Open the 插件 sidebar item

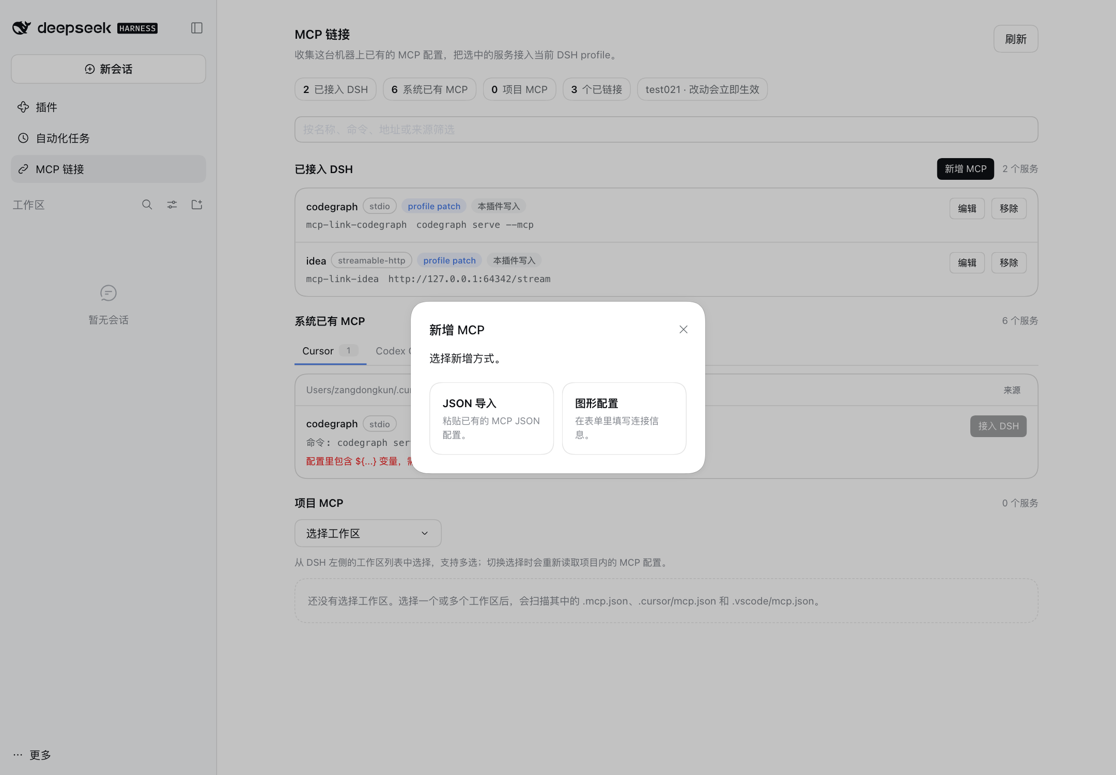(109, 107)
